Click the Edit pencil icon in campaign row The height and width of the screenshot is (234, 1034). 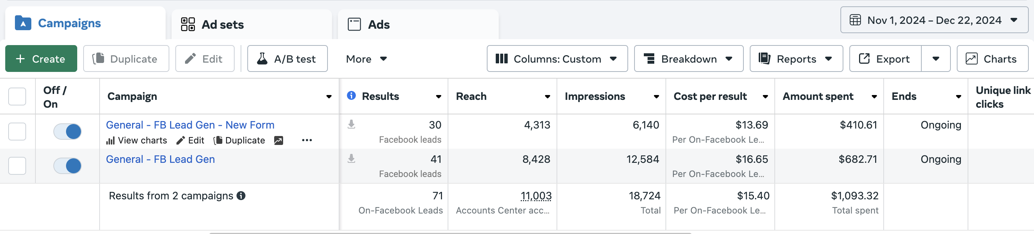coord(181,140)
